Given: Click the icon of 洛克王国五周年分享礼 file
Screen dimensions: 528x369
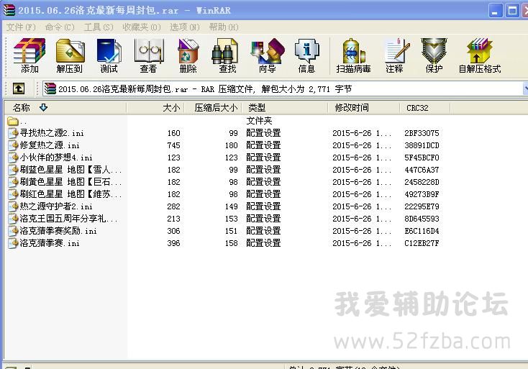Looking at the screenshot, I should (13, 219).
